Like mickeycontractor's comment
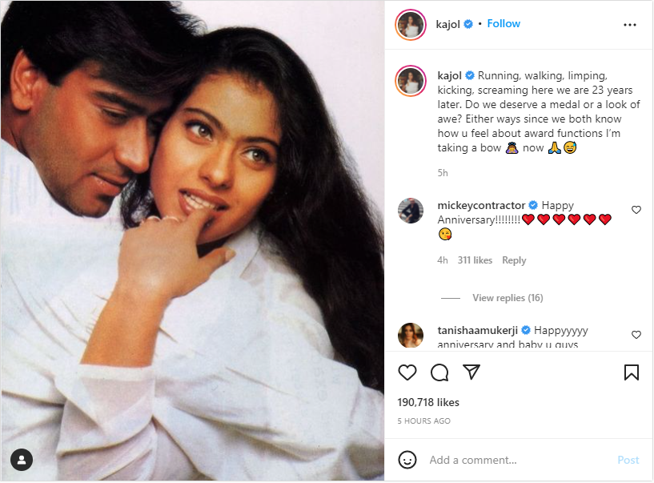The height and width of the screenshot is (483, 654). [x=636, y=210]
